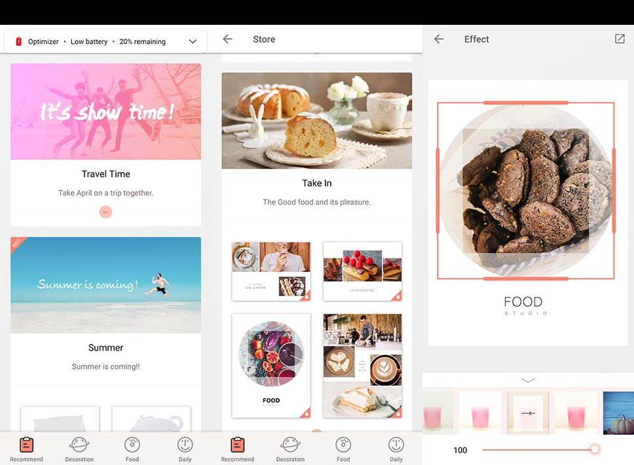Image resolution: width=634 pixels, height=465 pixels.
Task: Tap Food icon in Store bottom bar
Action: point(343,445)
